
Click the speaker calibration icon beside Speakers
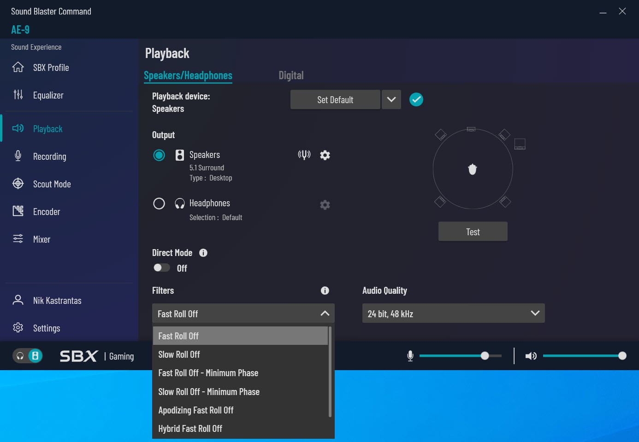[x=304, y=155]
